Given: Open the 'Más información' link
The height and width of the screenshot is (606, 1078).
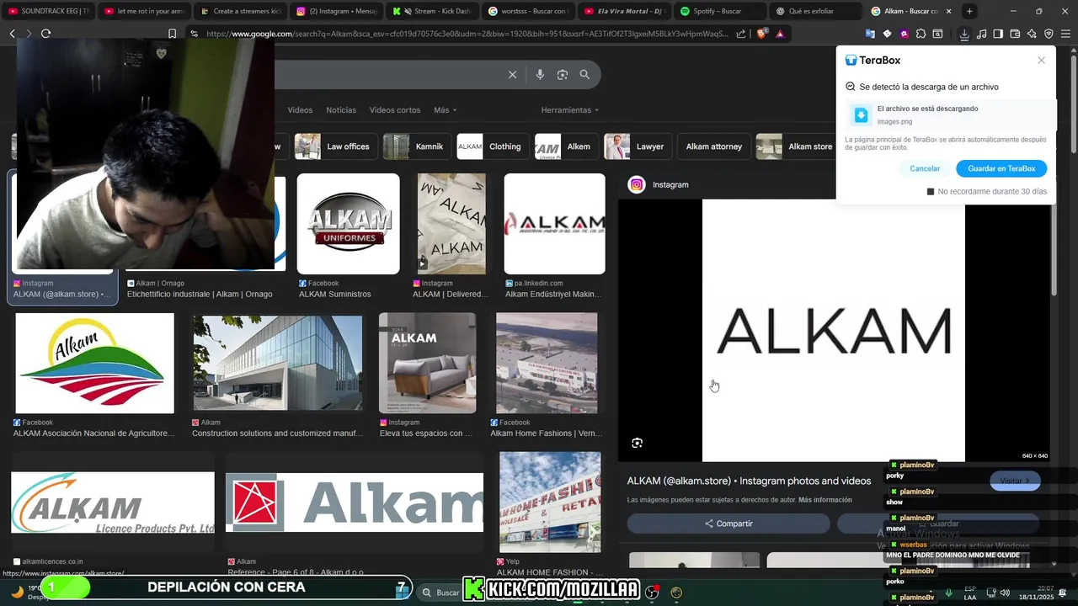Looking at the screenshot, I should click(x=825, y=500).
